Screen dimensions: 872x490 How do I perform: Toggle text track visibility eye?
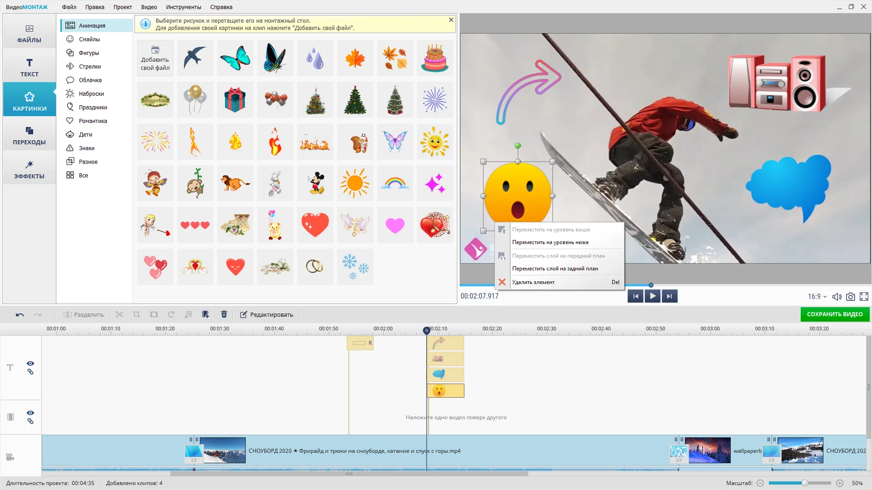click(30, 363)
